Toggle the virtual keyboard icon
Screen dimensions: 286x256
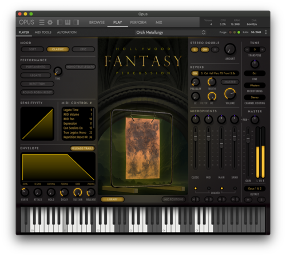[x=68, y=22]
